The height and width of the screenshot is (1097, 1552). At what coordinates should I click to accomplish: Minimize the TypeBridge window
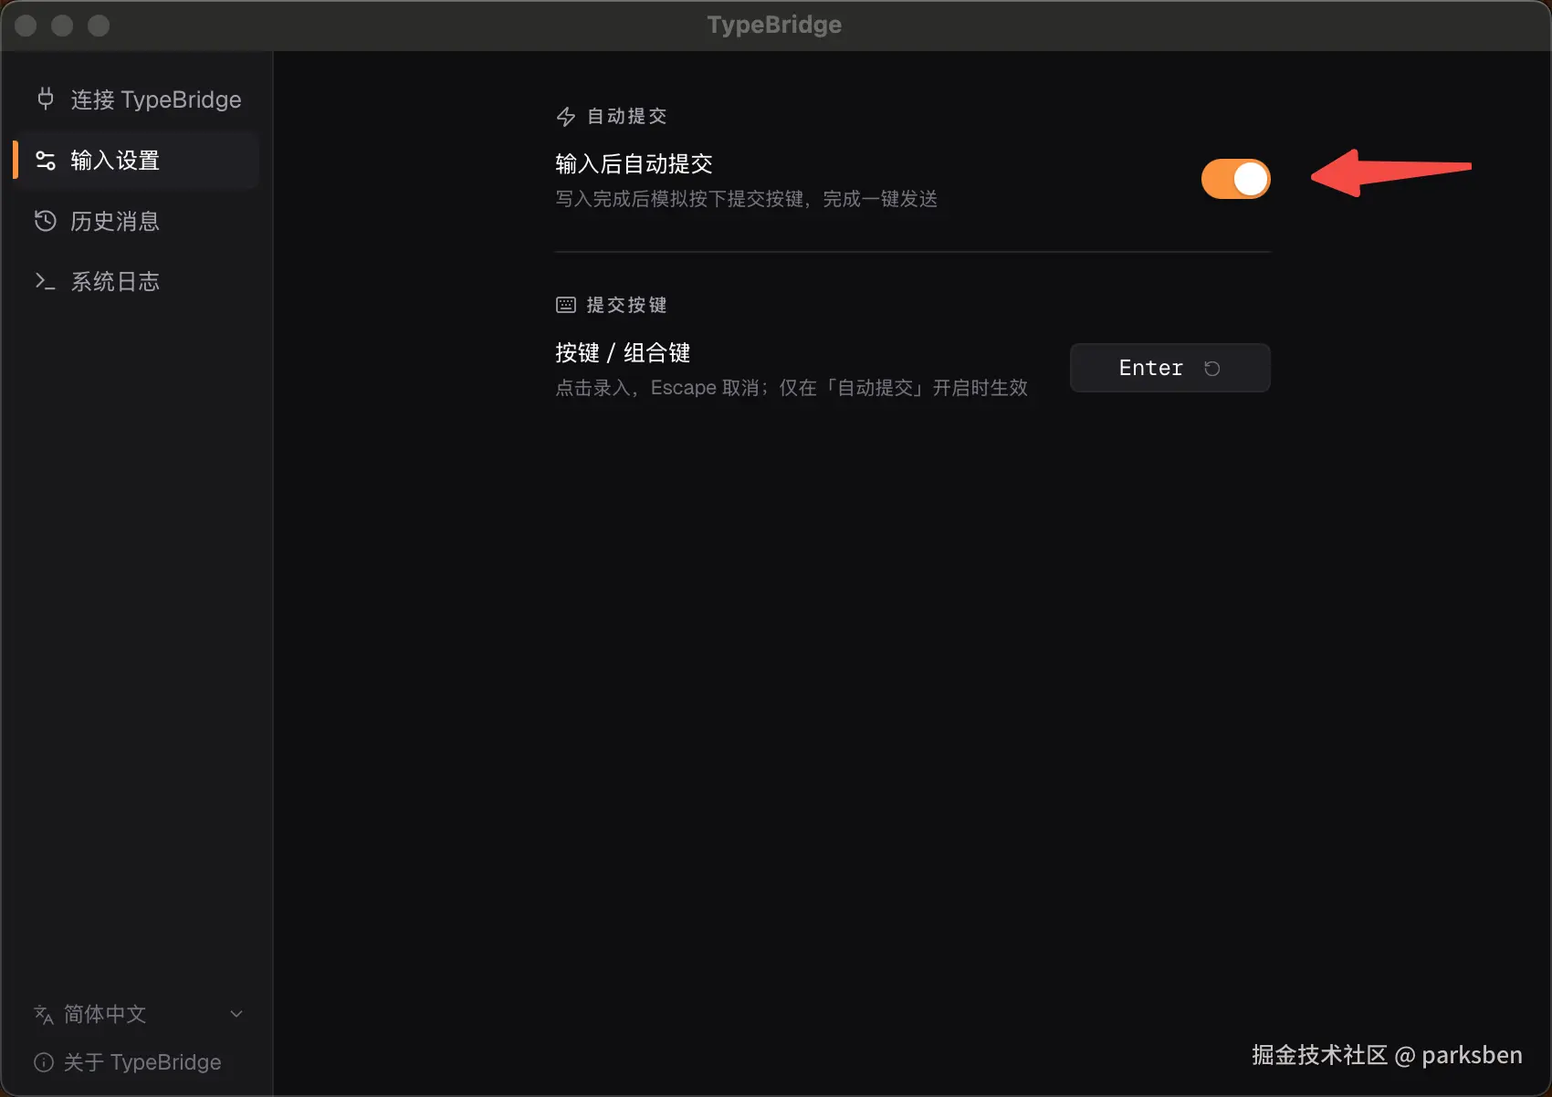62,26
